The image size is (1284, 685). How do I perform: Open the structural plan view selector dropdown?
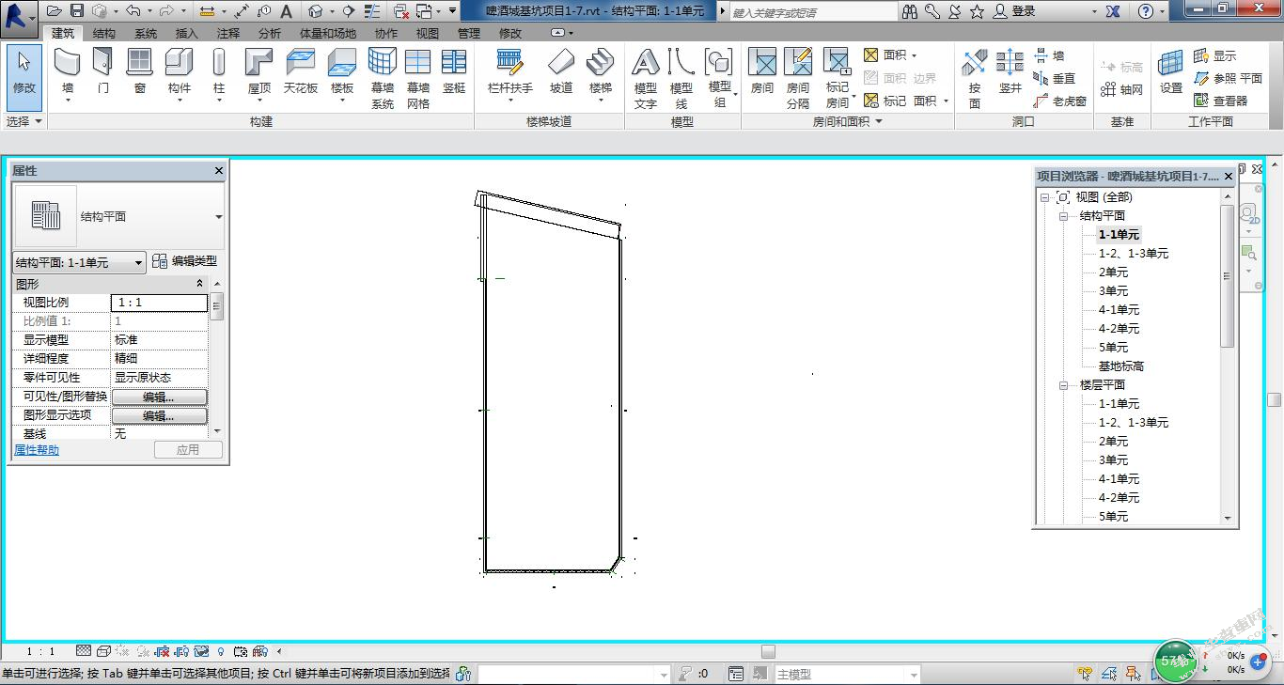pos(139,262)
